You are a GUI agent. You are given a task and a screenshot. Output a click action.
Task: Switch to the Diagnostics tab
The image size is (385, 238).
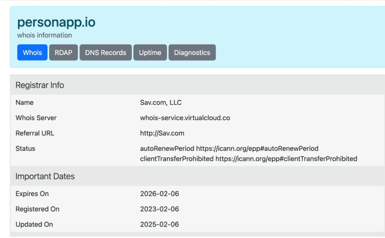(192, 53)
